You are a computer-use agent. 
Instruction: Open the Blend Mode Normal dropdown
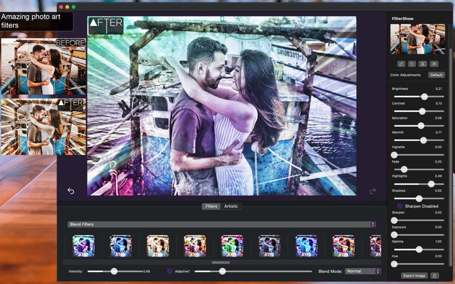pyautogui.click(x=363, y=272)
